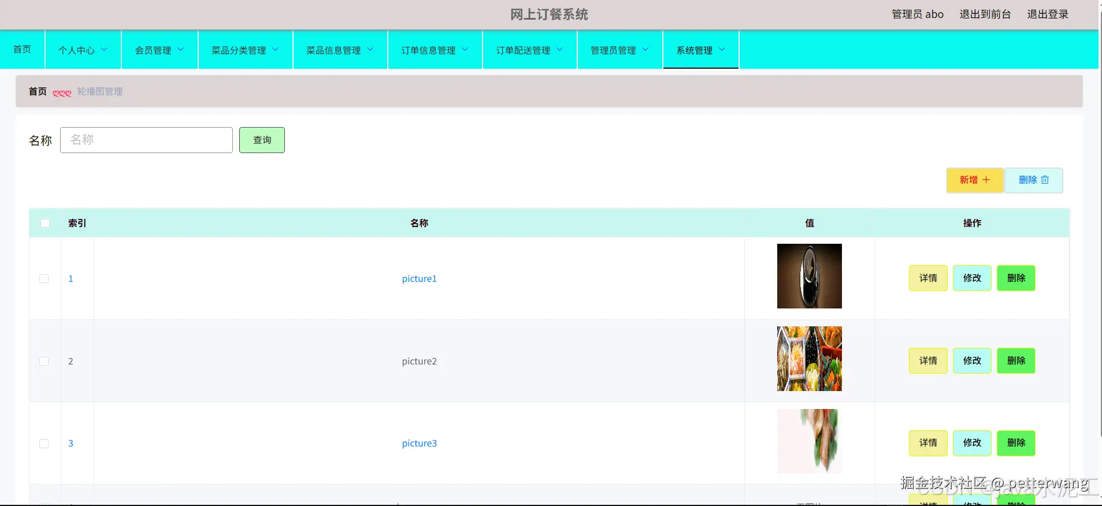The image size is (1102, 506).
Task: Click the trash icon on bulk 删除 button
Action: coord(1045,180)
